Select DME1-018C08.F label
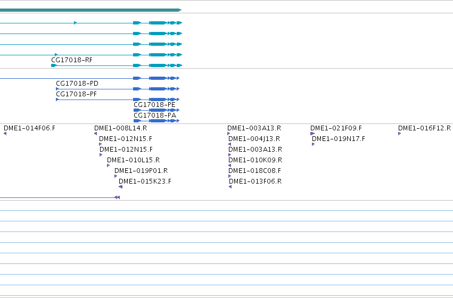The width and height of the screenshot is (453, 298). click(x=254, y=171)
